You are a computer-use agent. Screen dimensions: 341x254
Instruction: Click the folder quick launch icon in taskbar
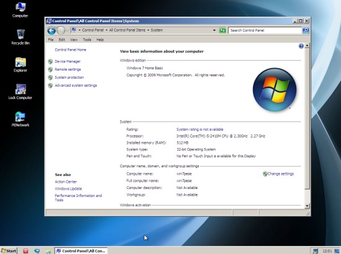click(x=48, y=251)
